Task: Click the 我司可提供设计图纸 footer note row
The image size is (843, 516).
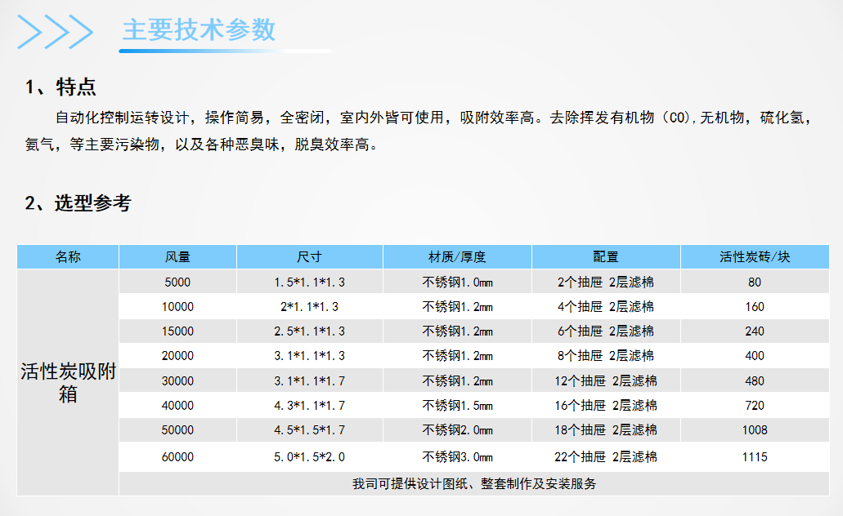Action: click(x=474, y=484)
